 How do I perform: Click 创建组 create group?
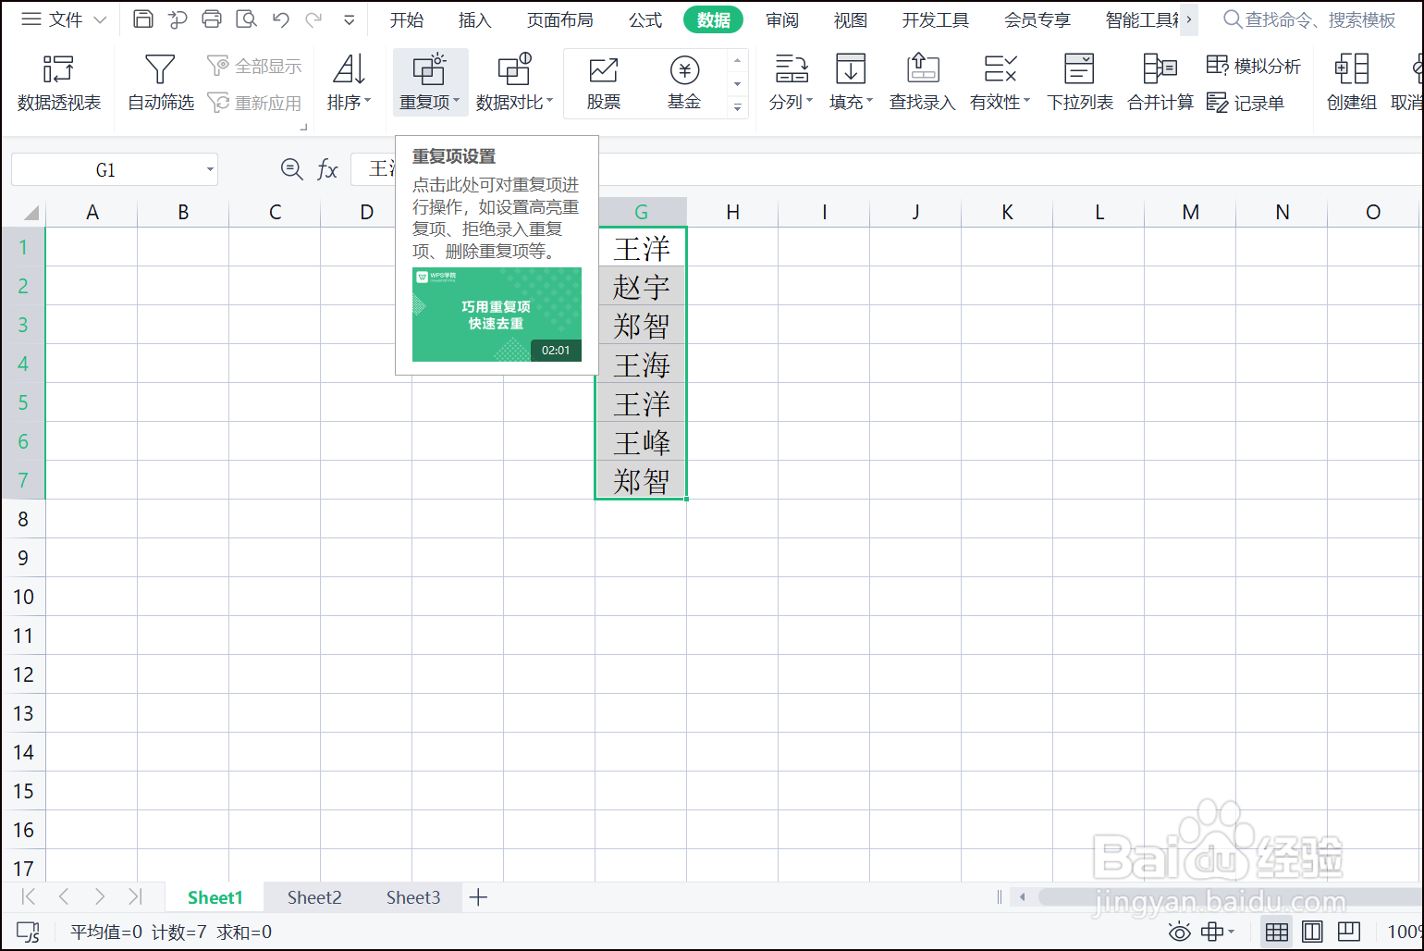(1351, 82)
